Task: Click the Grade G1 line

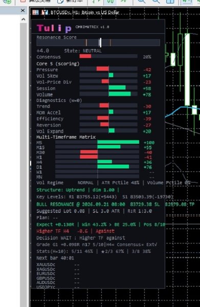Action: pyautogui.click(x=97, y=245)
